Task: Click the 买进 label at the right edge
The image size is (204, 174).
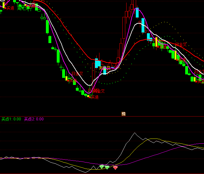Action: 200,81
